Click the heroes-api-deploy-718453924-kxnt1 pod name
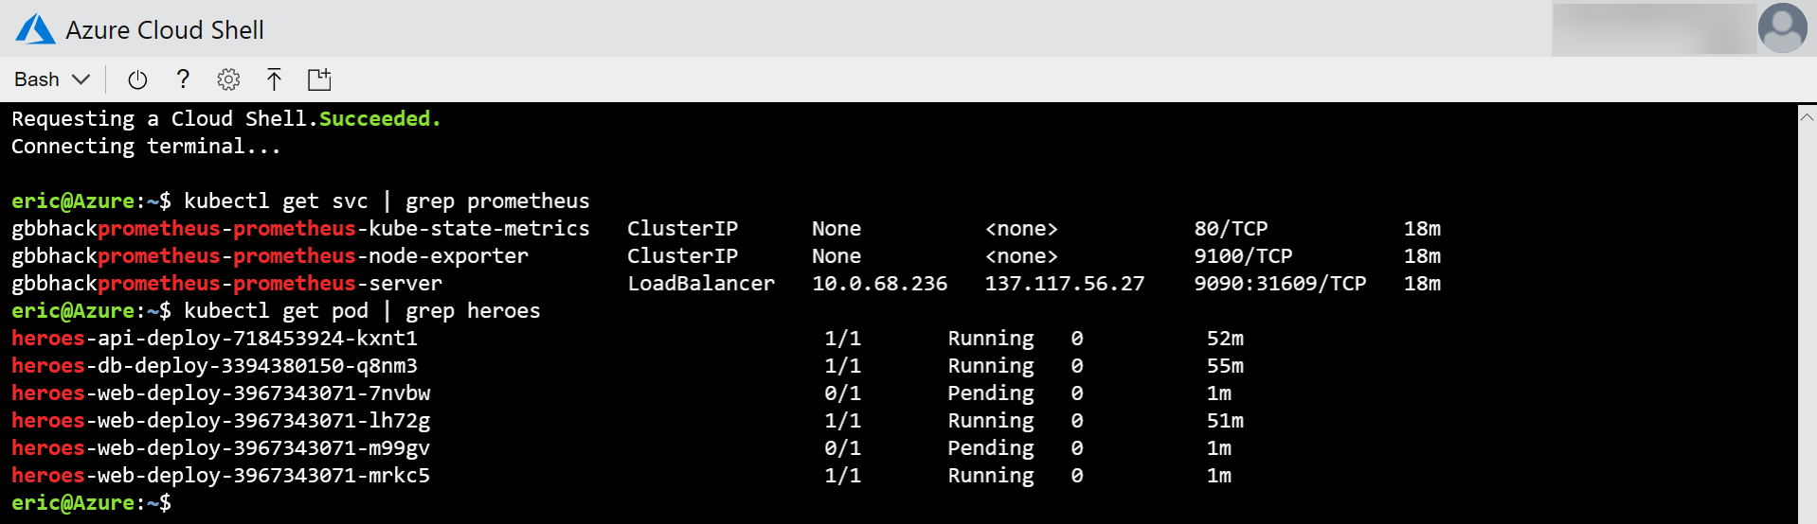 (x=214, y=338)
